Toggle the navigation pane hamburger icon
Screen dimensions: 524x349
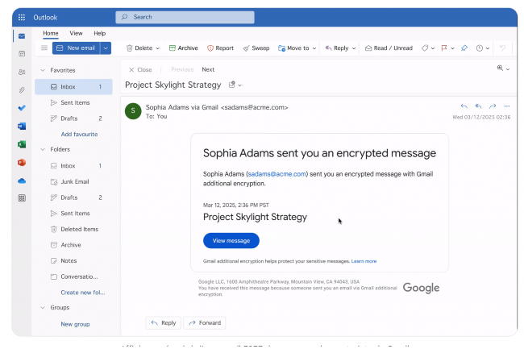(44, 48)
